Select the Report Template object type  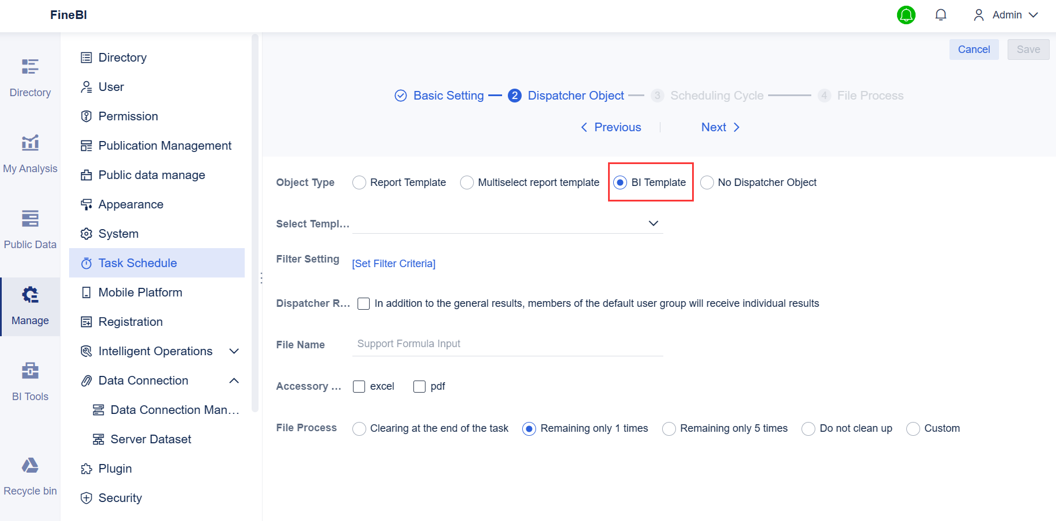coord(359,182)
